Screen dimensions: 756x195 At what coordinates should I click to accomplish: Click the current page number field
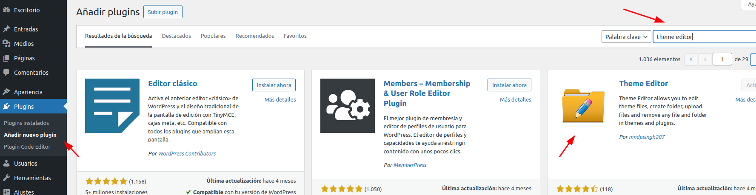722,59
